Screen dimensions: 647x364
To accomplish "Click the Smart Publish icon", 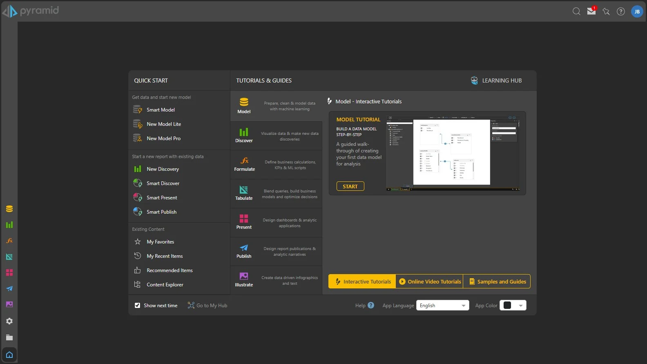I will coord(138,212).
